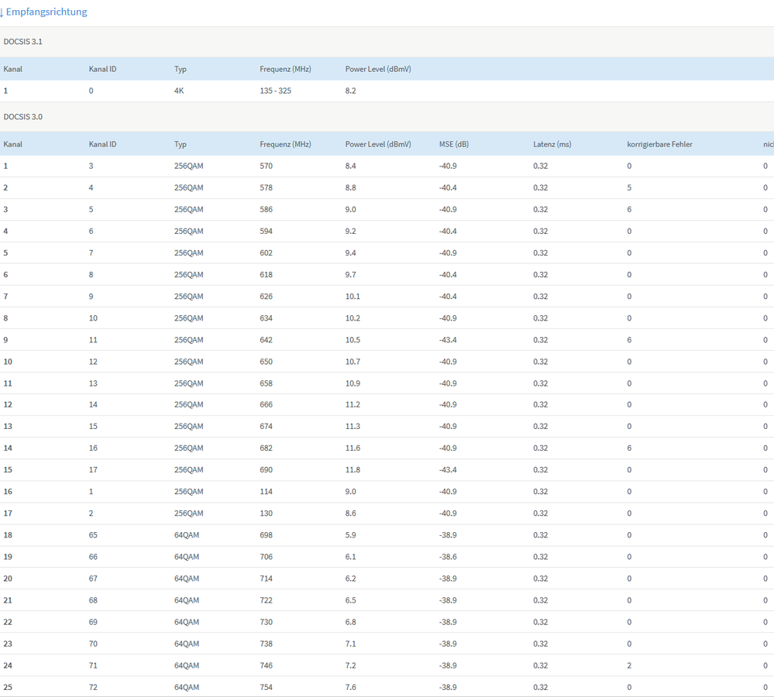Select the DOCSIS 3.1 section label
The width and height of the screenshot is (774, 697).
[23, 42]
